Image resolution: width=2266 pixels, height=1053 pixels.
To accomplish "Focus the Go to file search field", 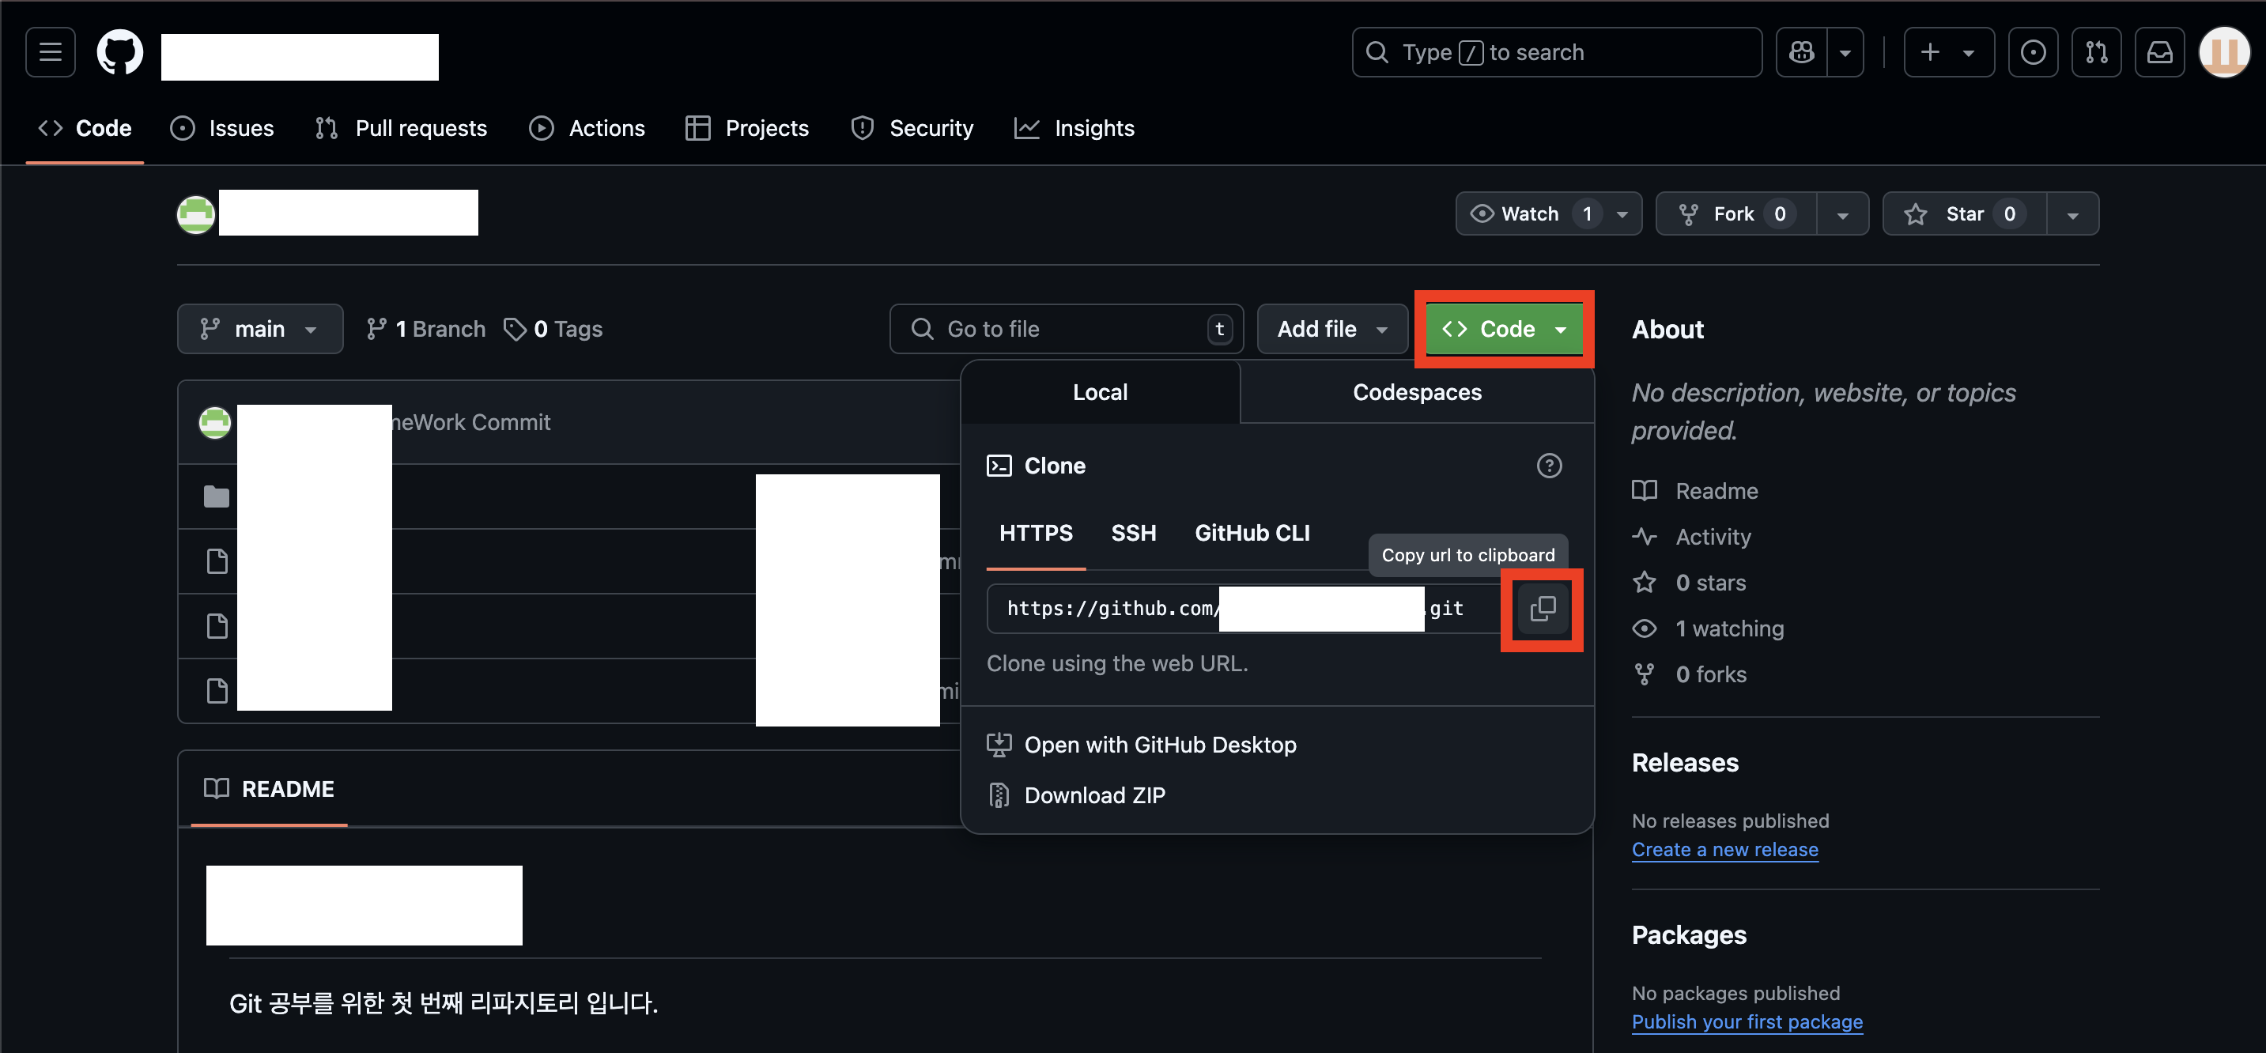I will (x=1066, y=329).
